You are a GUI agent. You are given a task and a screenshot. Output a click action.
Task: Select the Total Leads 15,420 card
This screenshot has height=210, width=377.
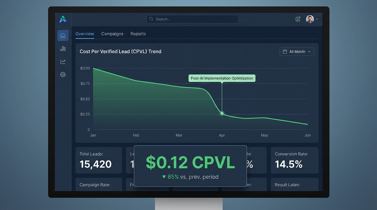tap(99, 160)
